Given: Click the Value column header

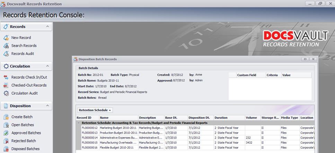Looking at the screenshot, I should coord(296,75).
